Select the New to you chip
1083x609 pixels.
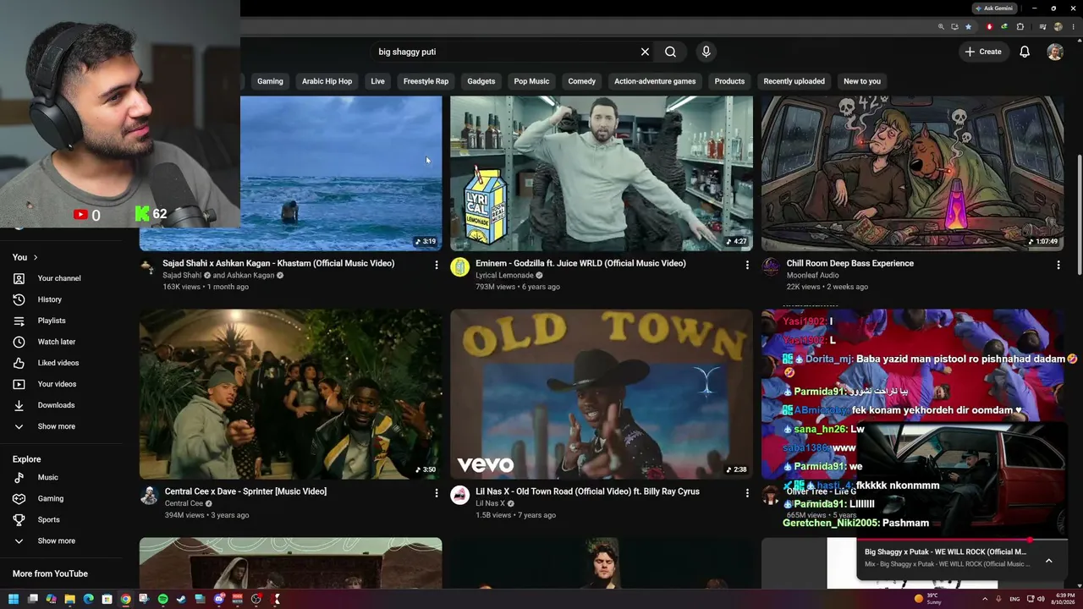pos(862,81)
